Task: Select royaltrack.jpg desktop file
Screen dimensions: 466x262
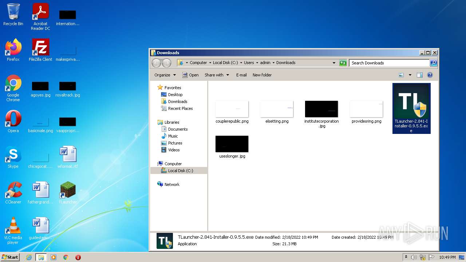Action: click(x=68, y=89)
